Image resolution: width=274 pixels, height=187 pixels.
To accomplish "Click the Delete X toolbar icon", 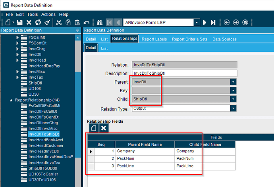I will pos(28,23).
